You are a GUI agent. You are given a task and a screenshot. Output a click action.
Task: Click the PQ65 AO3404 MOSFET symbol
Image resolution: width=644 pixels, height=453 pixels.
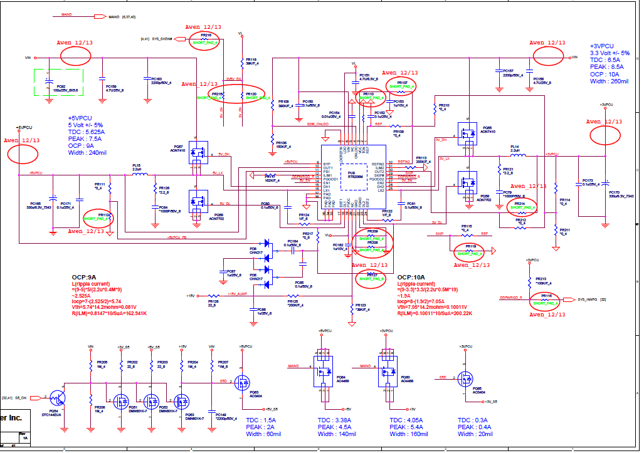coord(465,379)
